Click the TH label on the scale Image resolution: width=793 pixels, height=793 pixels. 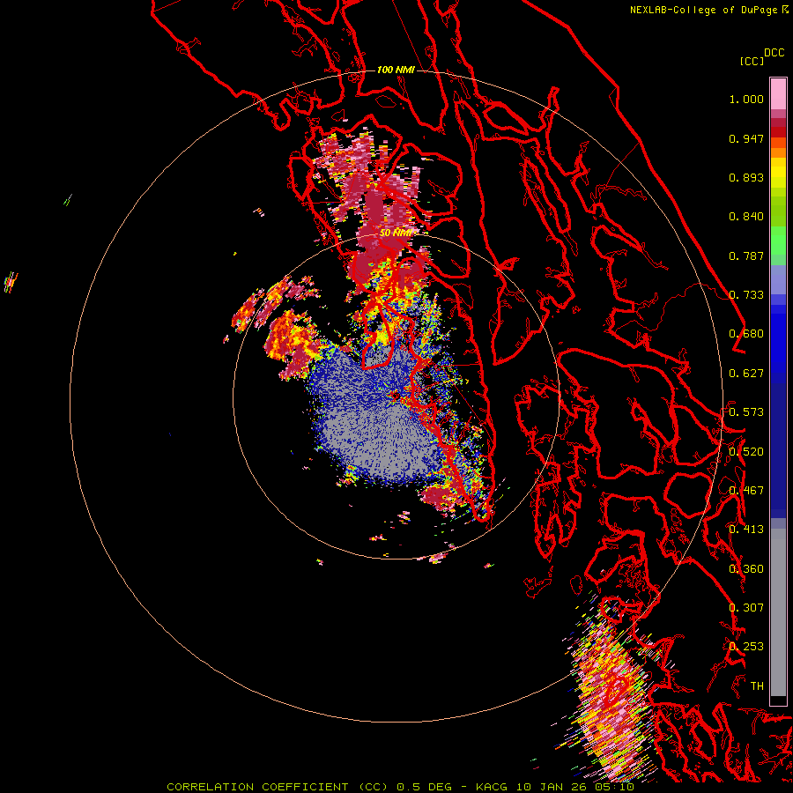[757, 686]
